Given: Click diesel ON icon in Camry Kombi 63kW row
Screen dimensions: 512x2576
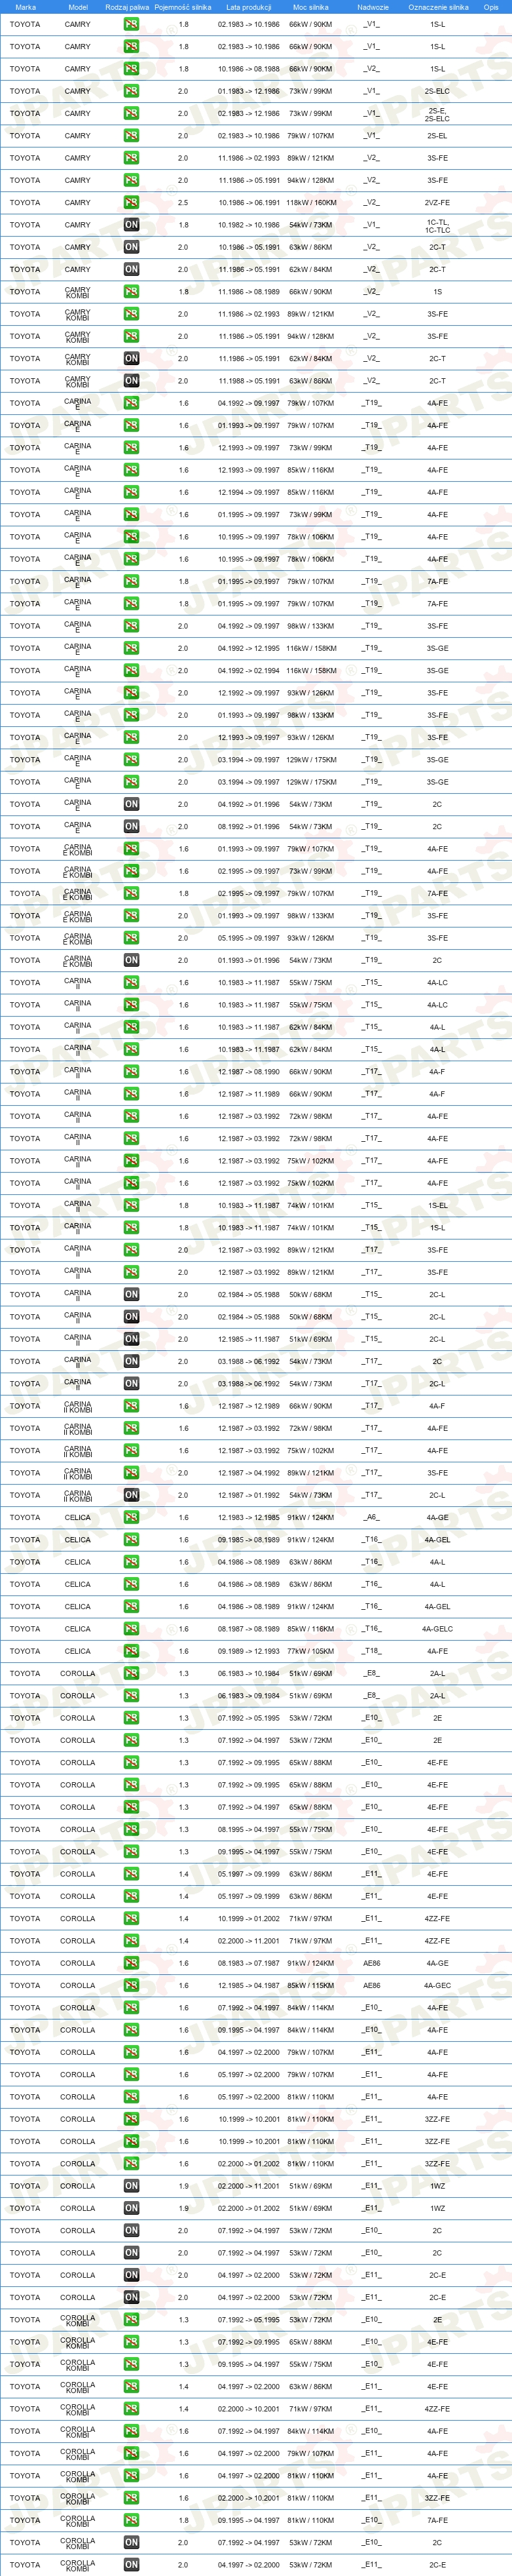Looking at the screenshot, I should [132, 381].
